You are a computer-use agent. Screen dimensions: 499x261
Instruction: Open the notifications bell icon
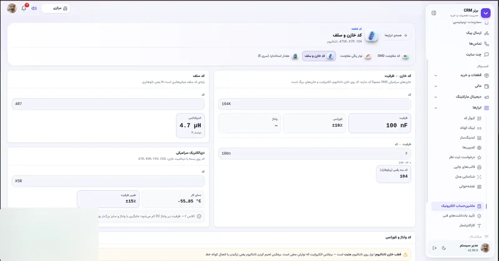tap(24, 8)
